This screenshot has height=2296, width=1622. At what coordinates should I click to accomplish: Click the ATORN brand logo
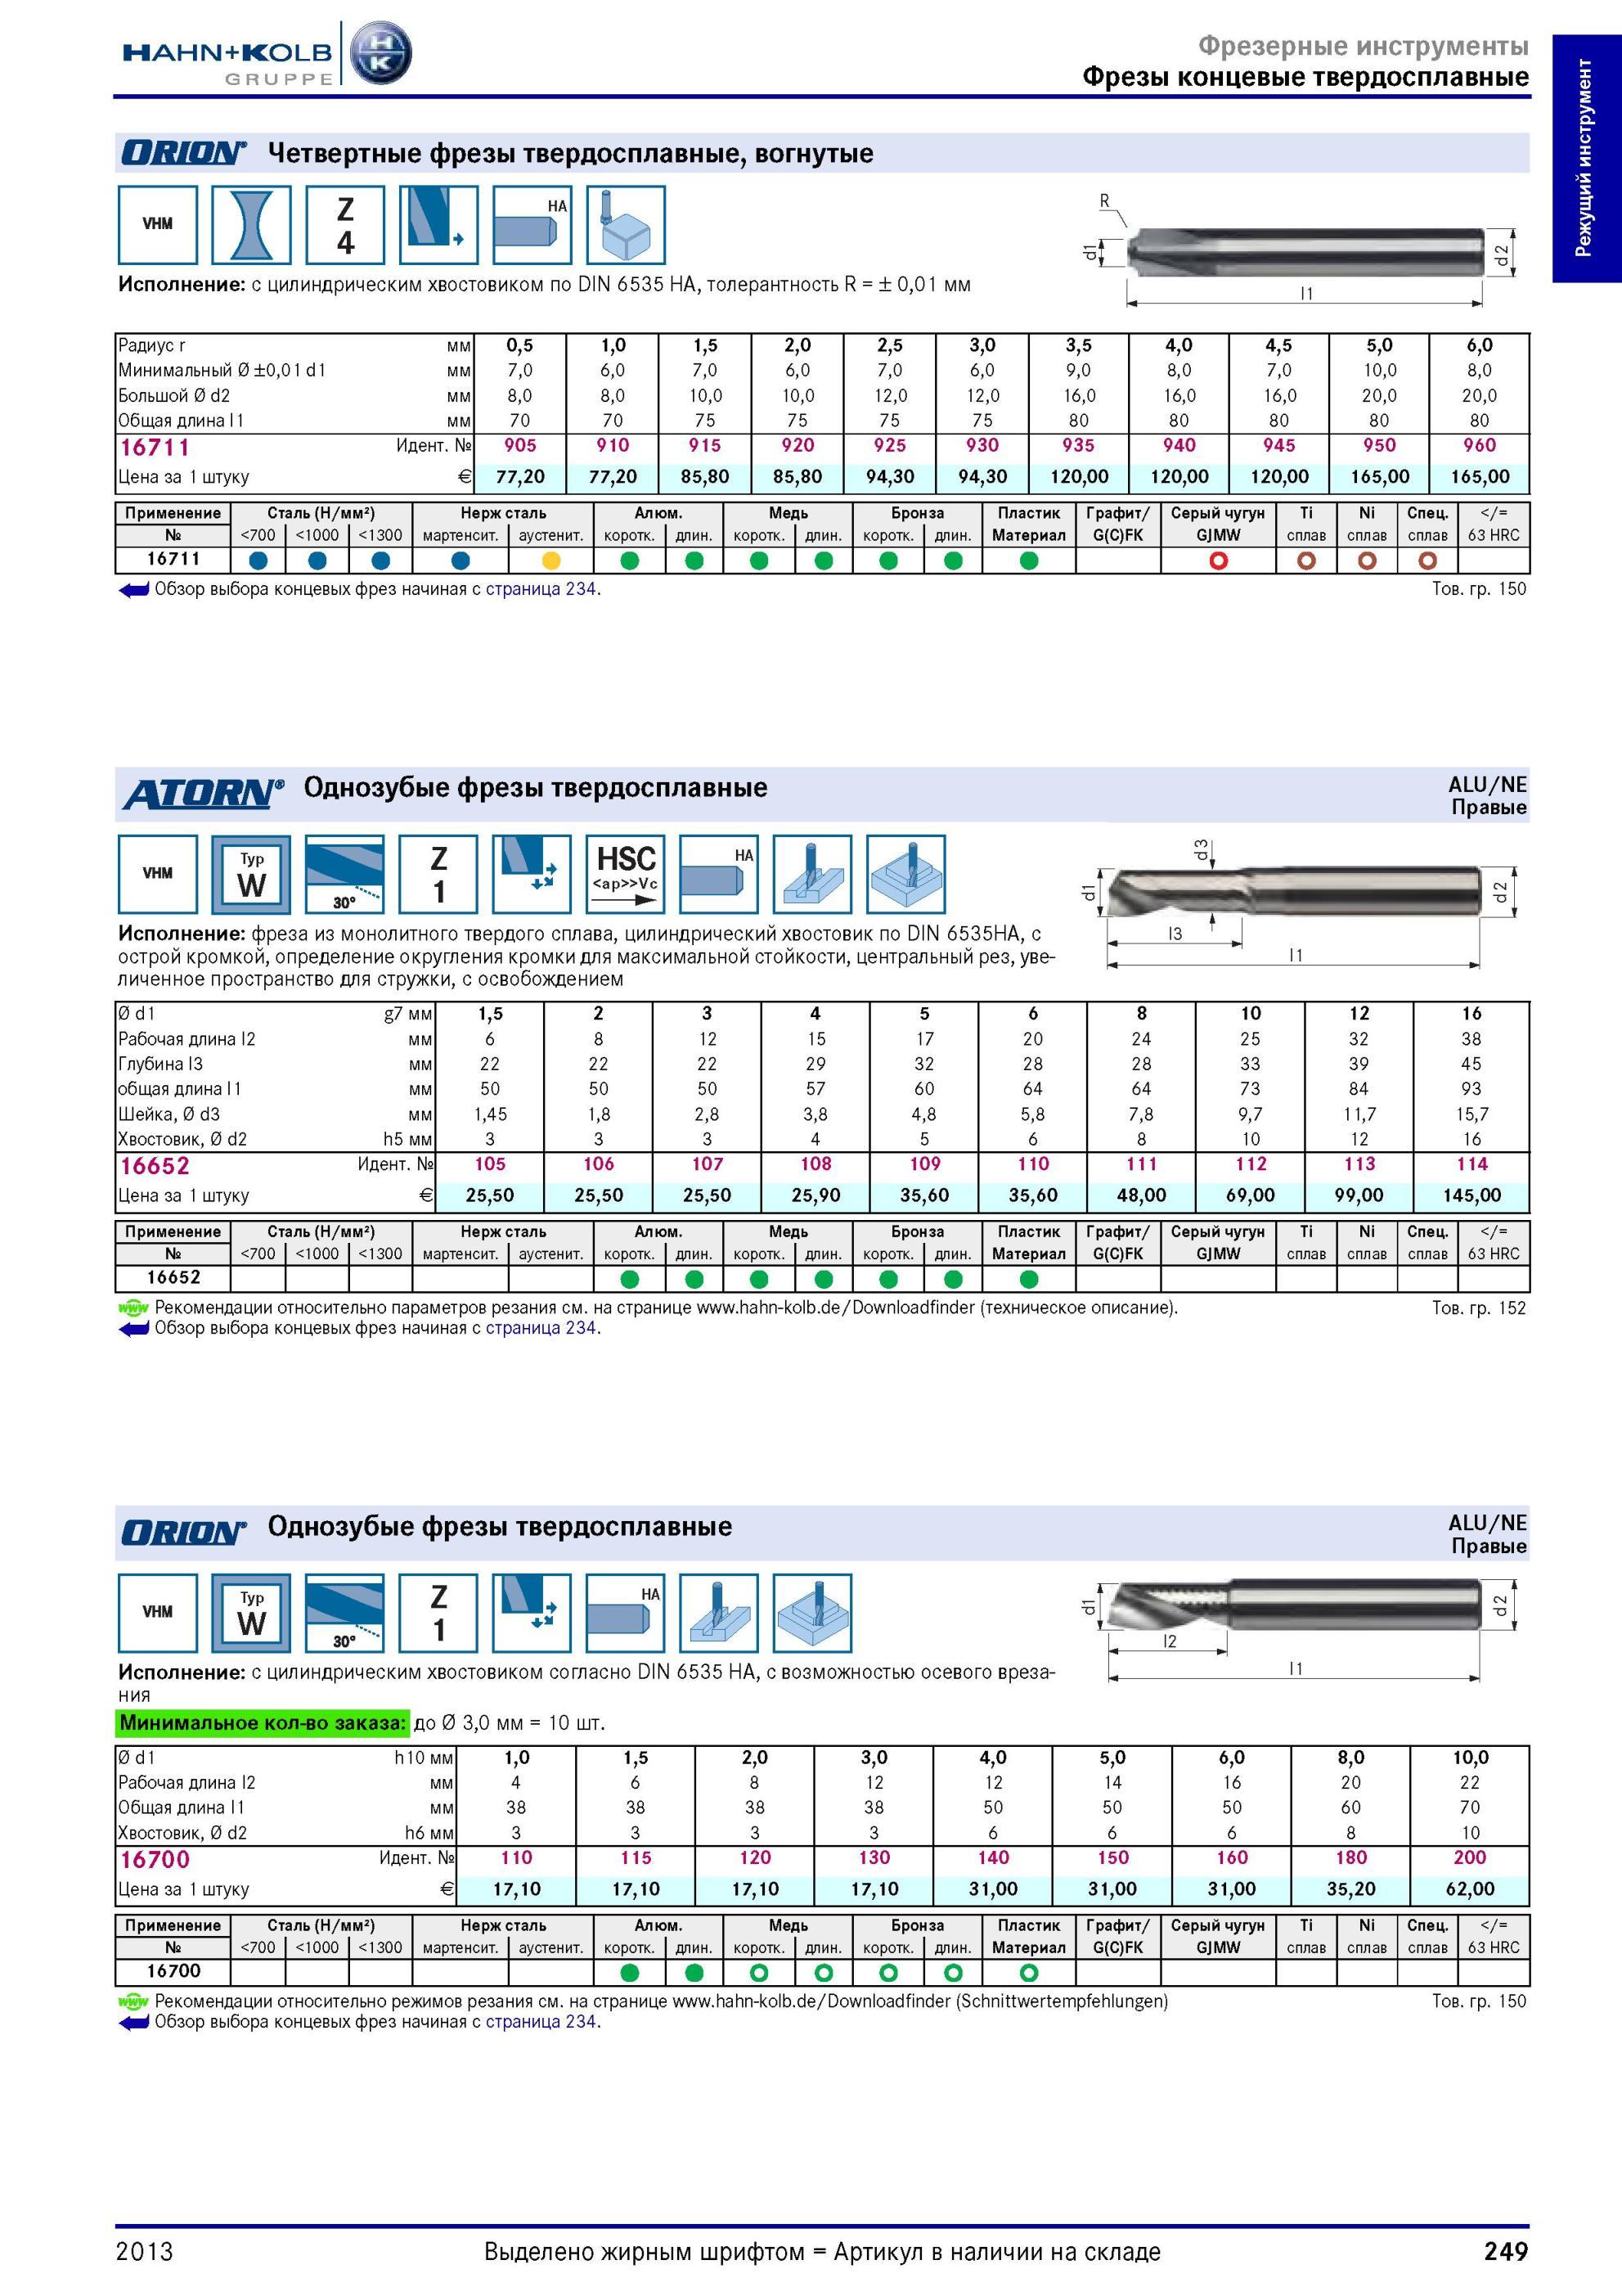point(203,794)
